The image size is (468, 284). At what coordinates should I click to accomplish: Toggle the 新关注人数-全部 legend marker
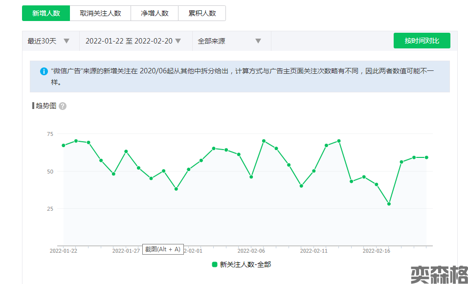tap(215, 264)
